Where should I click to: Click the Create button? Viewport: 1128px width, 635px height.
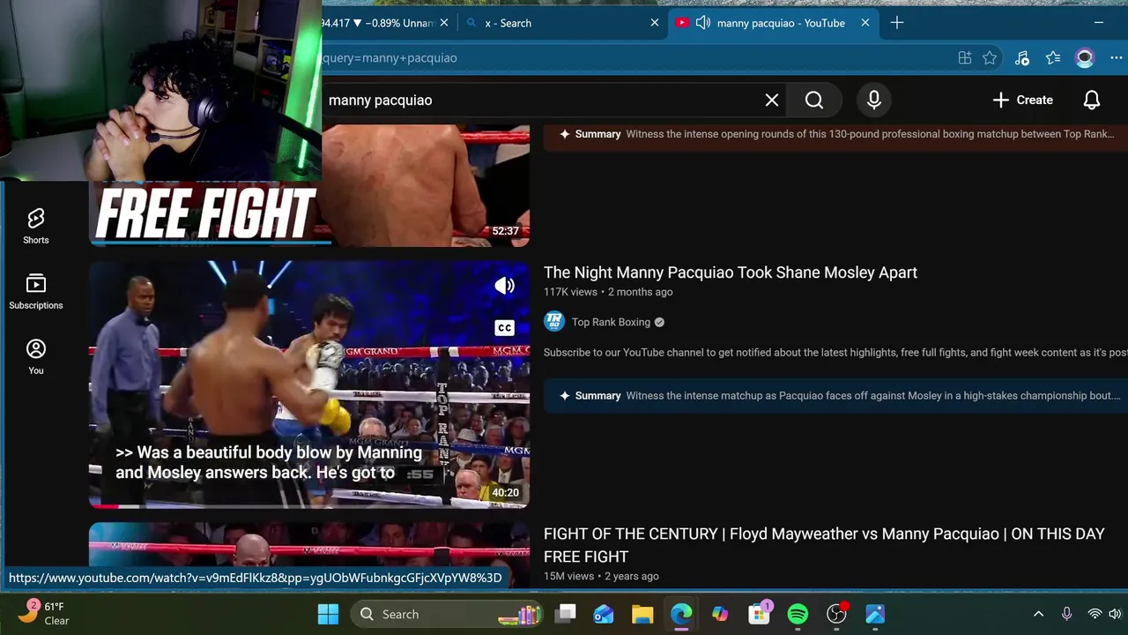click(x=1022, y=101)
